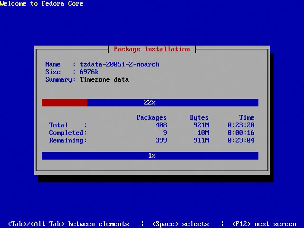Click the Space selects hint

pyautogui.click(x=180, y=224)
